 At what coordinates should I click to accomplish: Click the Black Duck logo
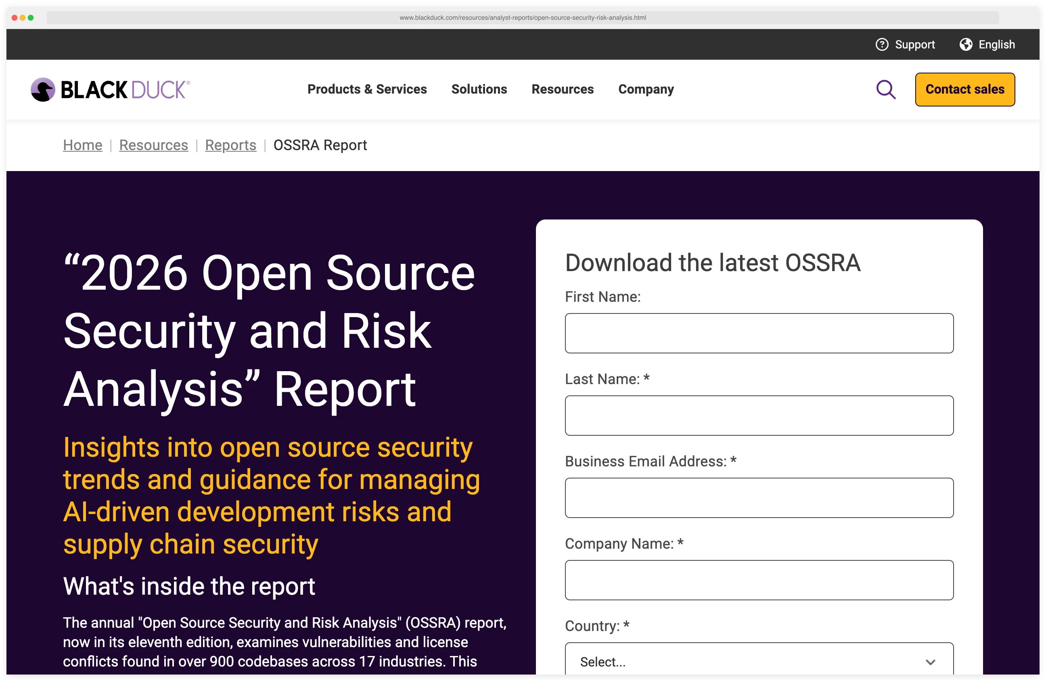(x=109, y=89)
